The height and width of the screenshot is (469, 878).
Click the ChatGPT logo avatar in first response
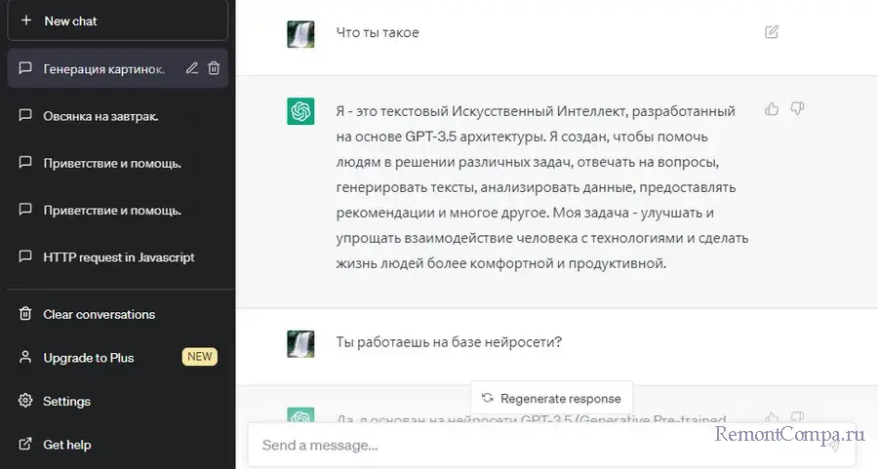coord(300,112)
